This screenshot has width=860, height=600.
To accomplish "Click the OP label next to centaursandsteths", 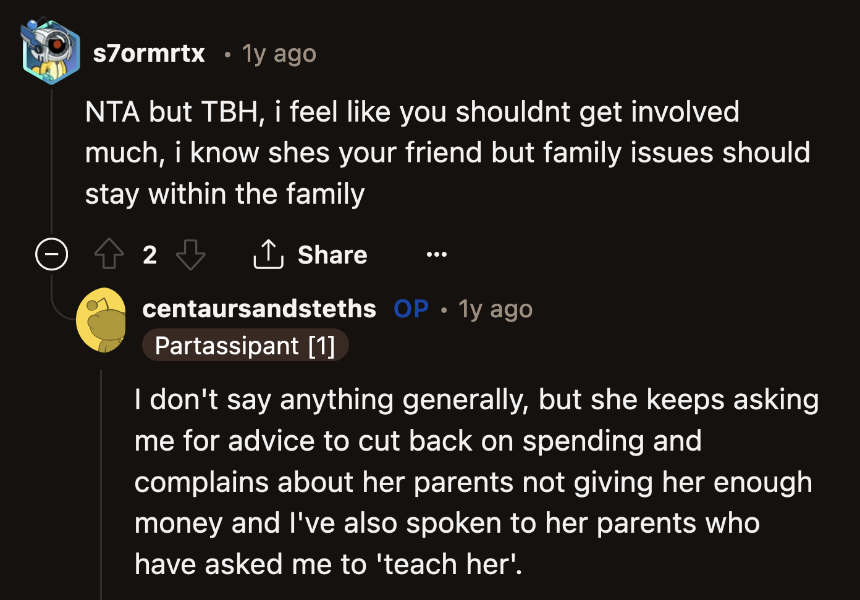I will 411,309.
